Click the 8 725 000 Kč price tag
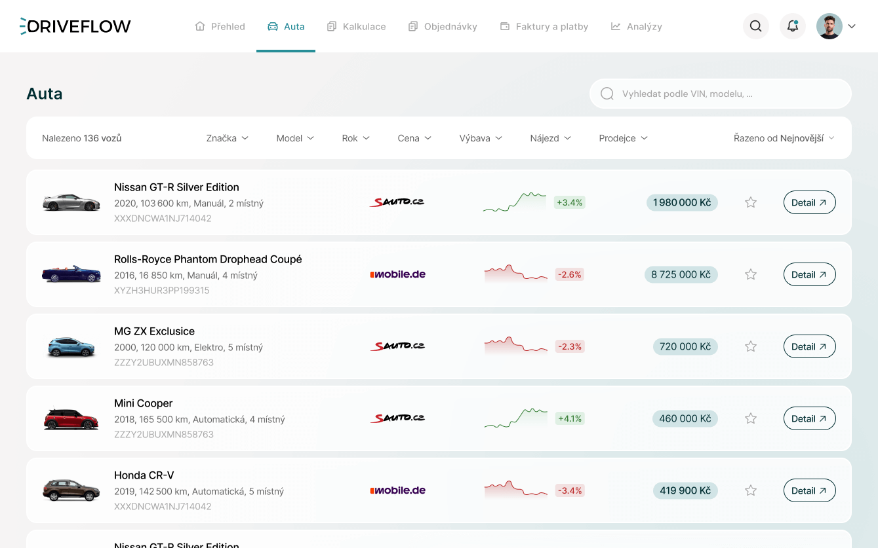 click(681, 274)
